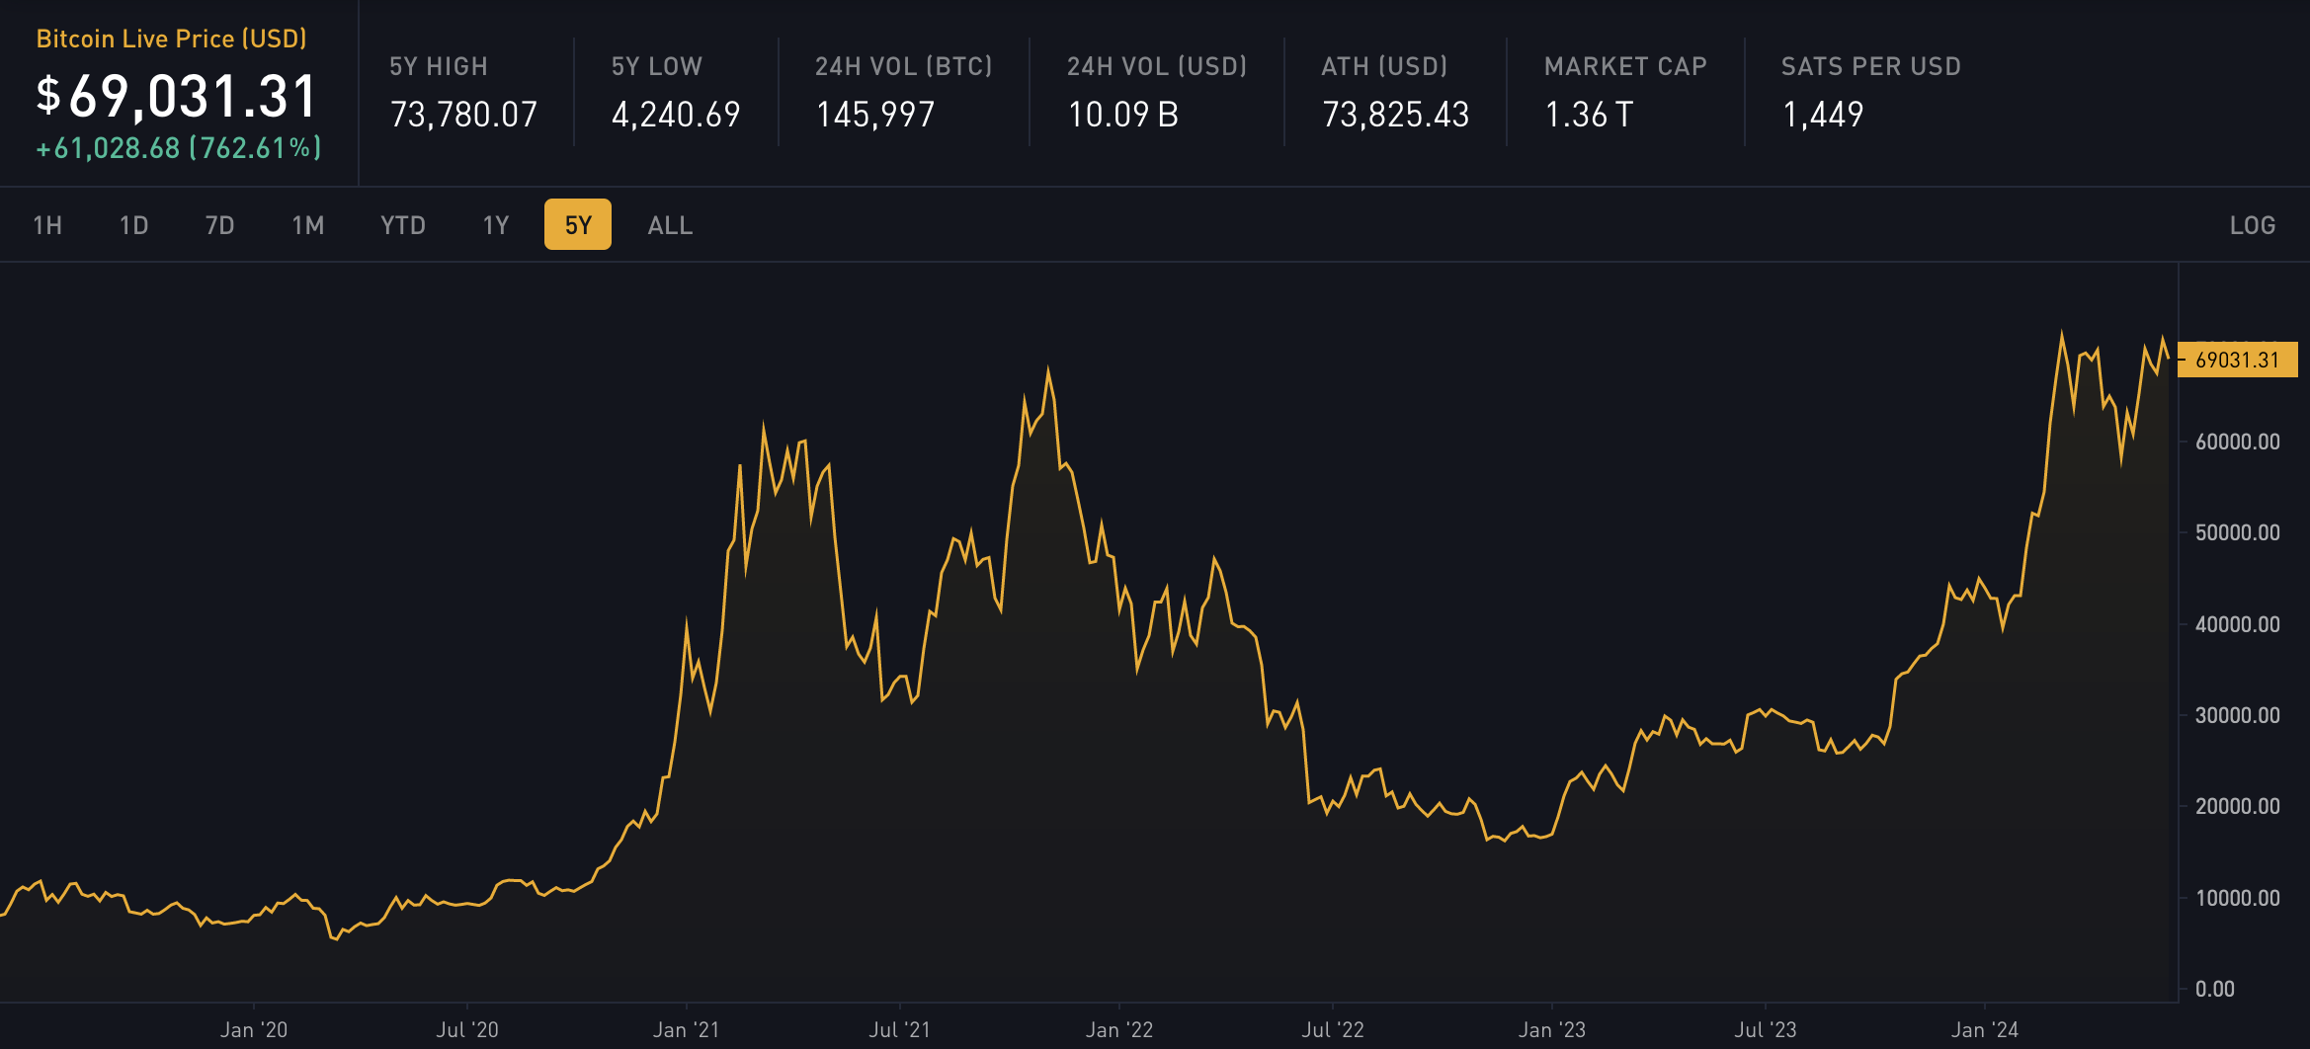2310x1049 pixels.
Task: Click the Jan '22 label on time axis
Action: point(1119,1029)
